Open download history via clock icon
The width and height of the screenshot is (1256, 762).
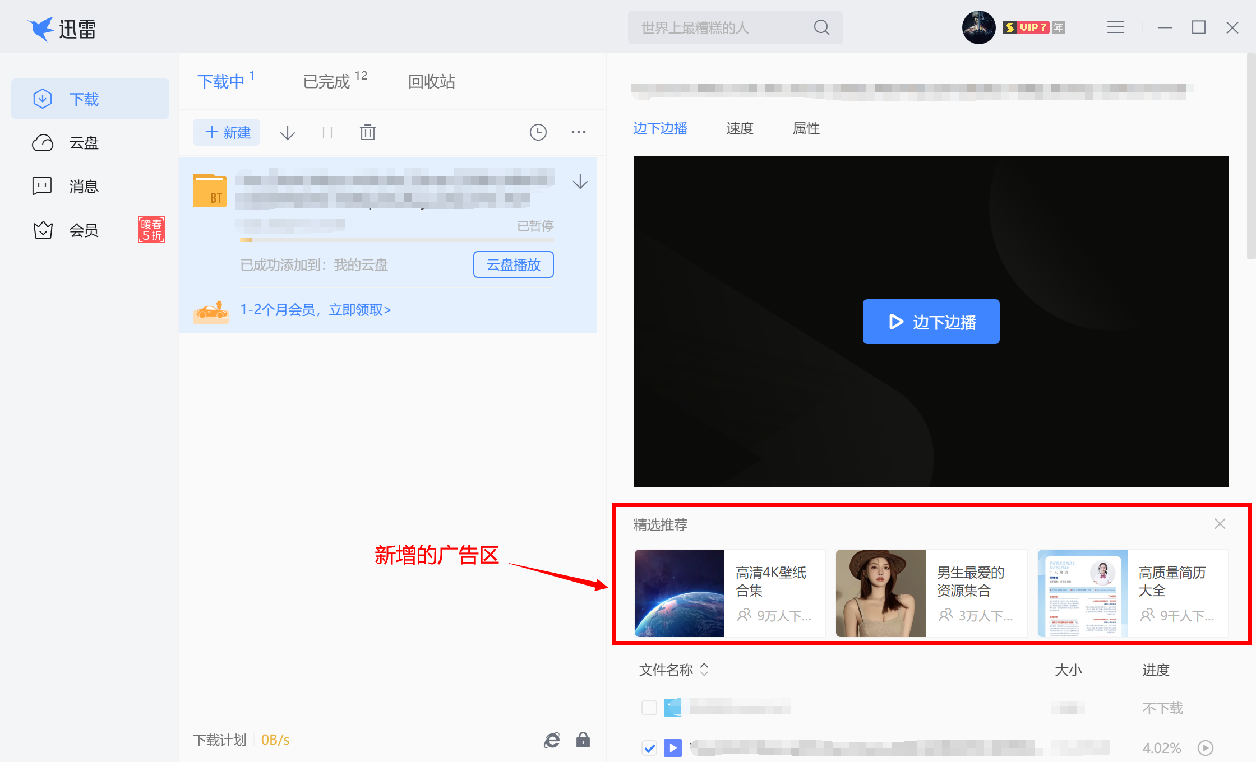point(538,132)
